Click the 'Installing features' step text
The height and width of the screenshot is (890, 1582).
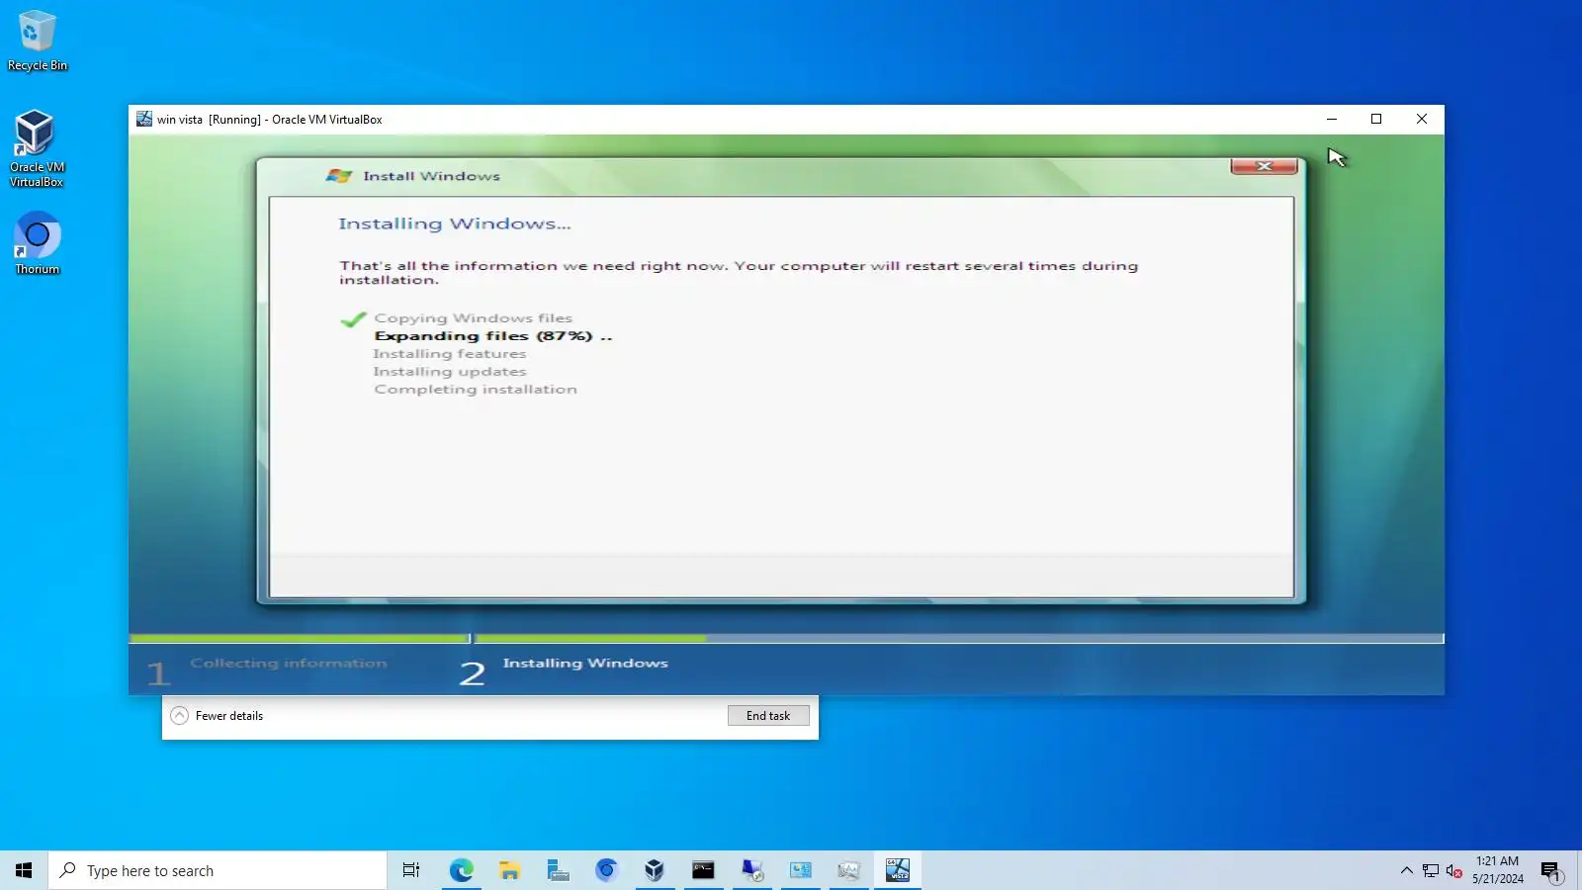pyautogui.click(x=450, y=354)
